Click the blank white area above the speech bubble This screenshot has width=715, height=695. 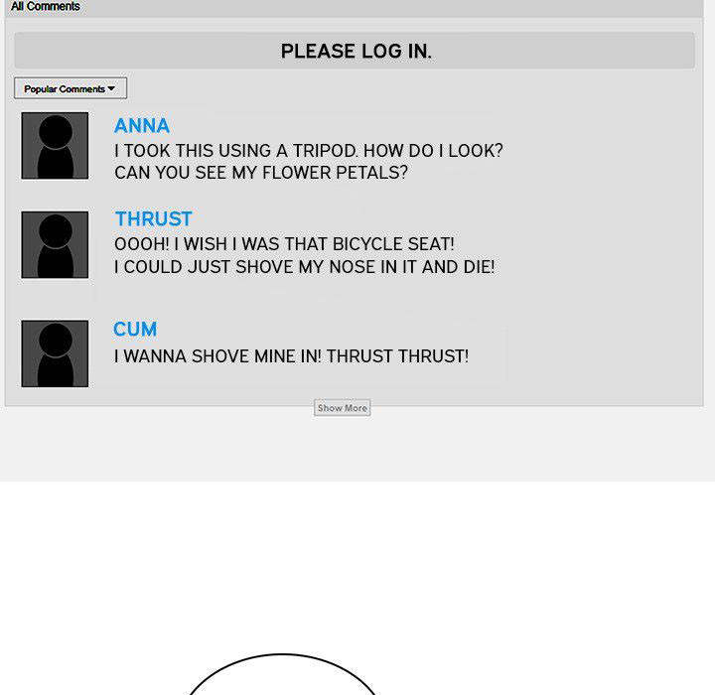(357, 566)
